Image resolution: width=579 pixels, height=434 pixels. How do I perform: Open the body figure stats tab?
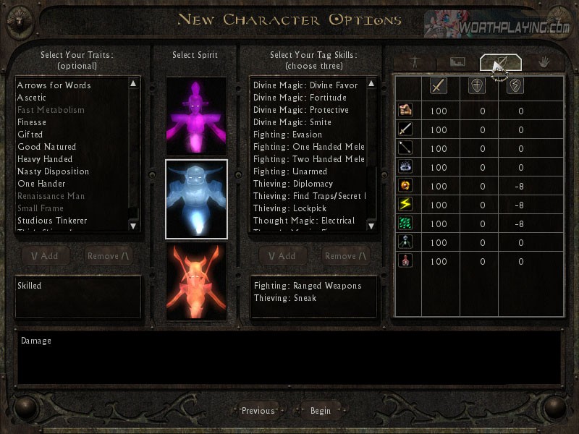pyautogui.click(x=415, y=62)
